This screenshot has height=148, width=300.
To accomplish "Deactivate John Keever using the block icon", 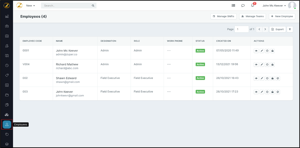I will [278, 92].
